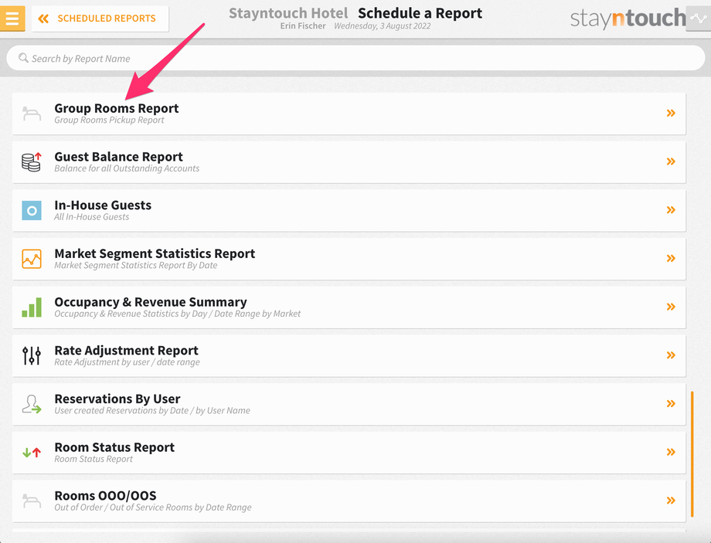Click the up-down arrows Room Status icon
Screen dimensions: 711x543
pyautogui.click(x=32, y=453)
